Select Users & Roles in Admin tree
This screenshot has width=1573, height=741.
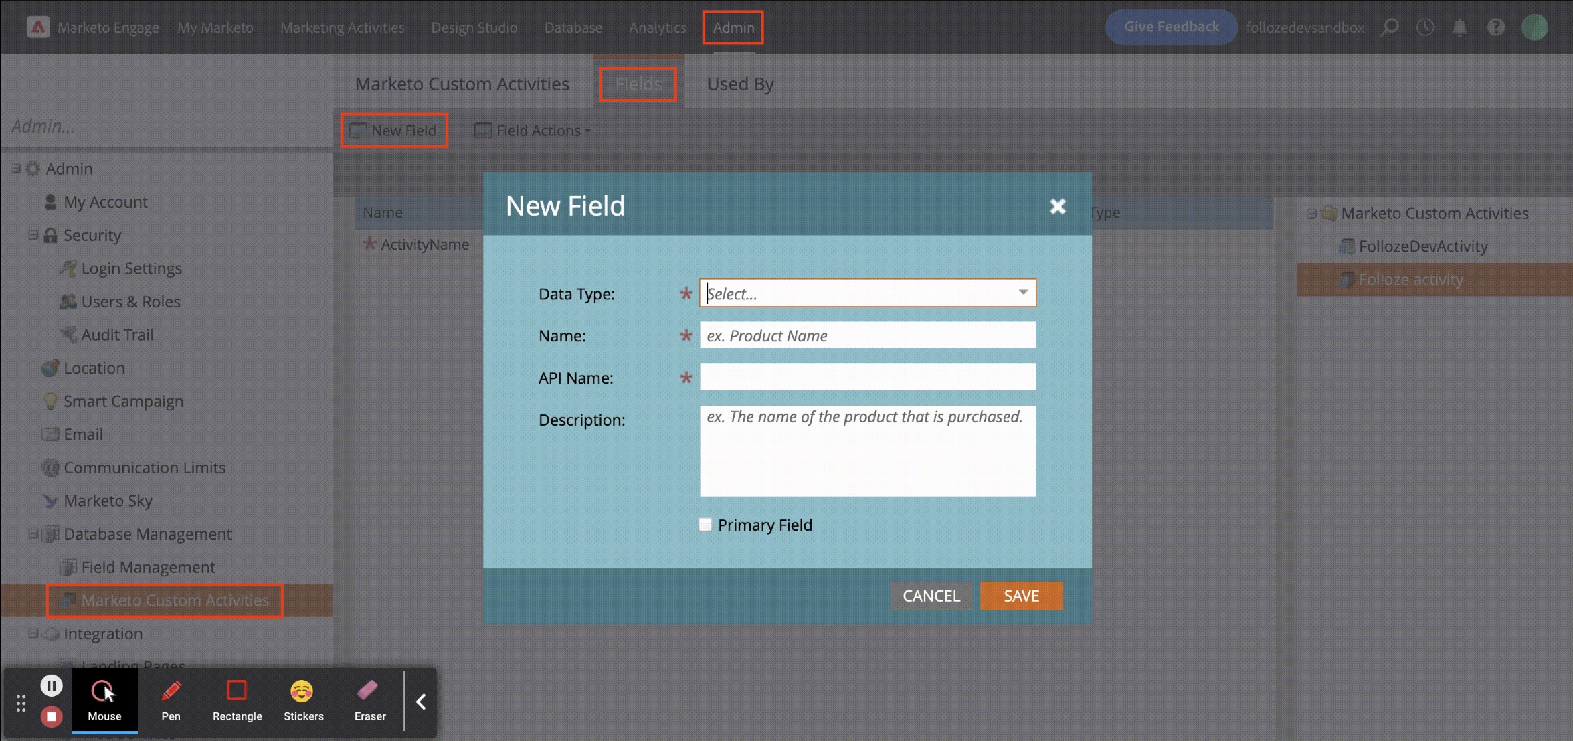coord(120,301)
